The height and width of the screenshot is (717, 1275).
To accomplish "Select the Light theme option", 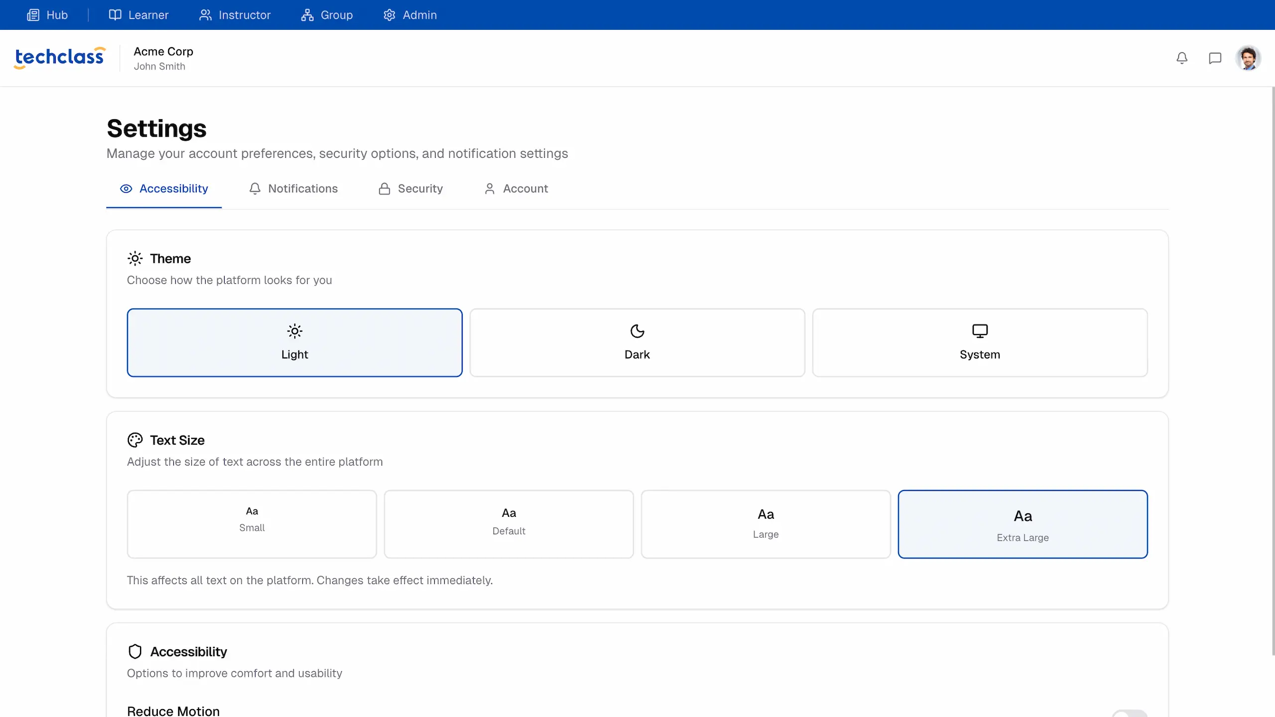I will pos(294,343).
